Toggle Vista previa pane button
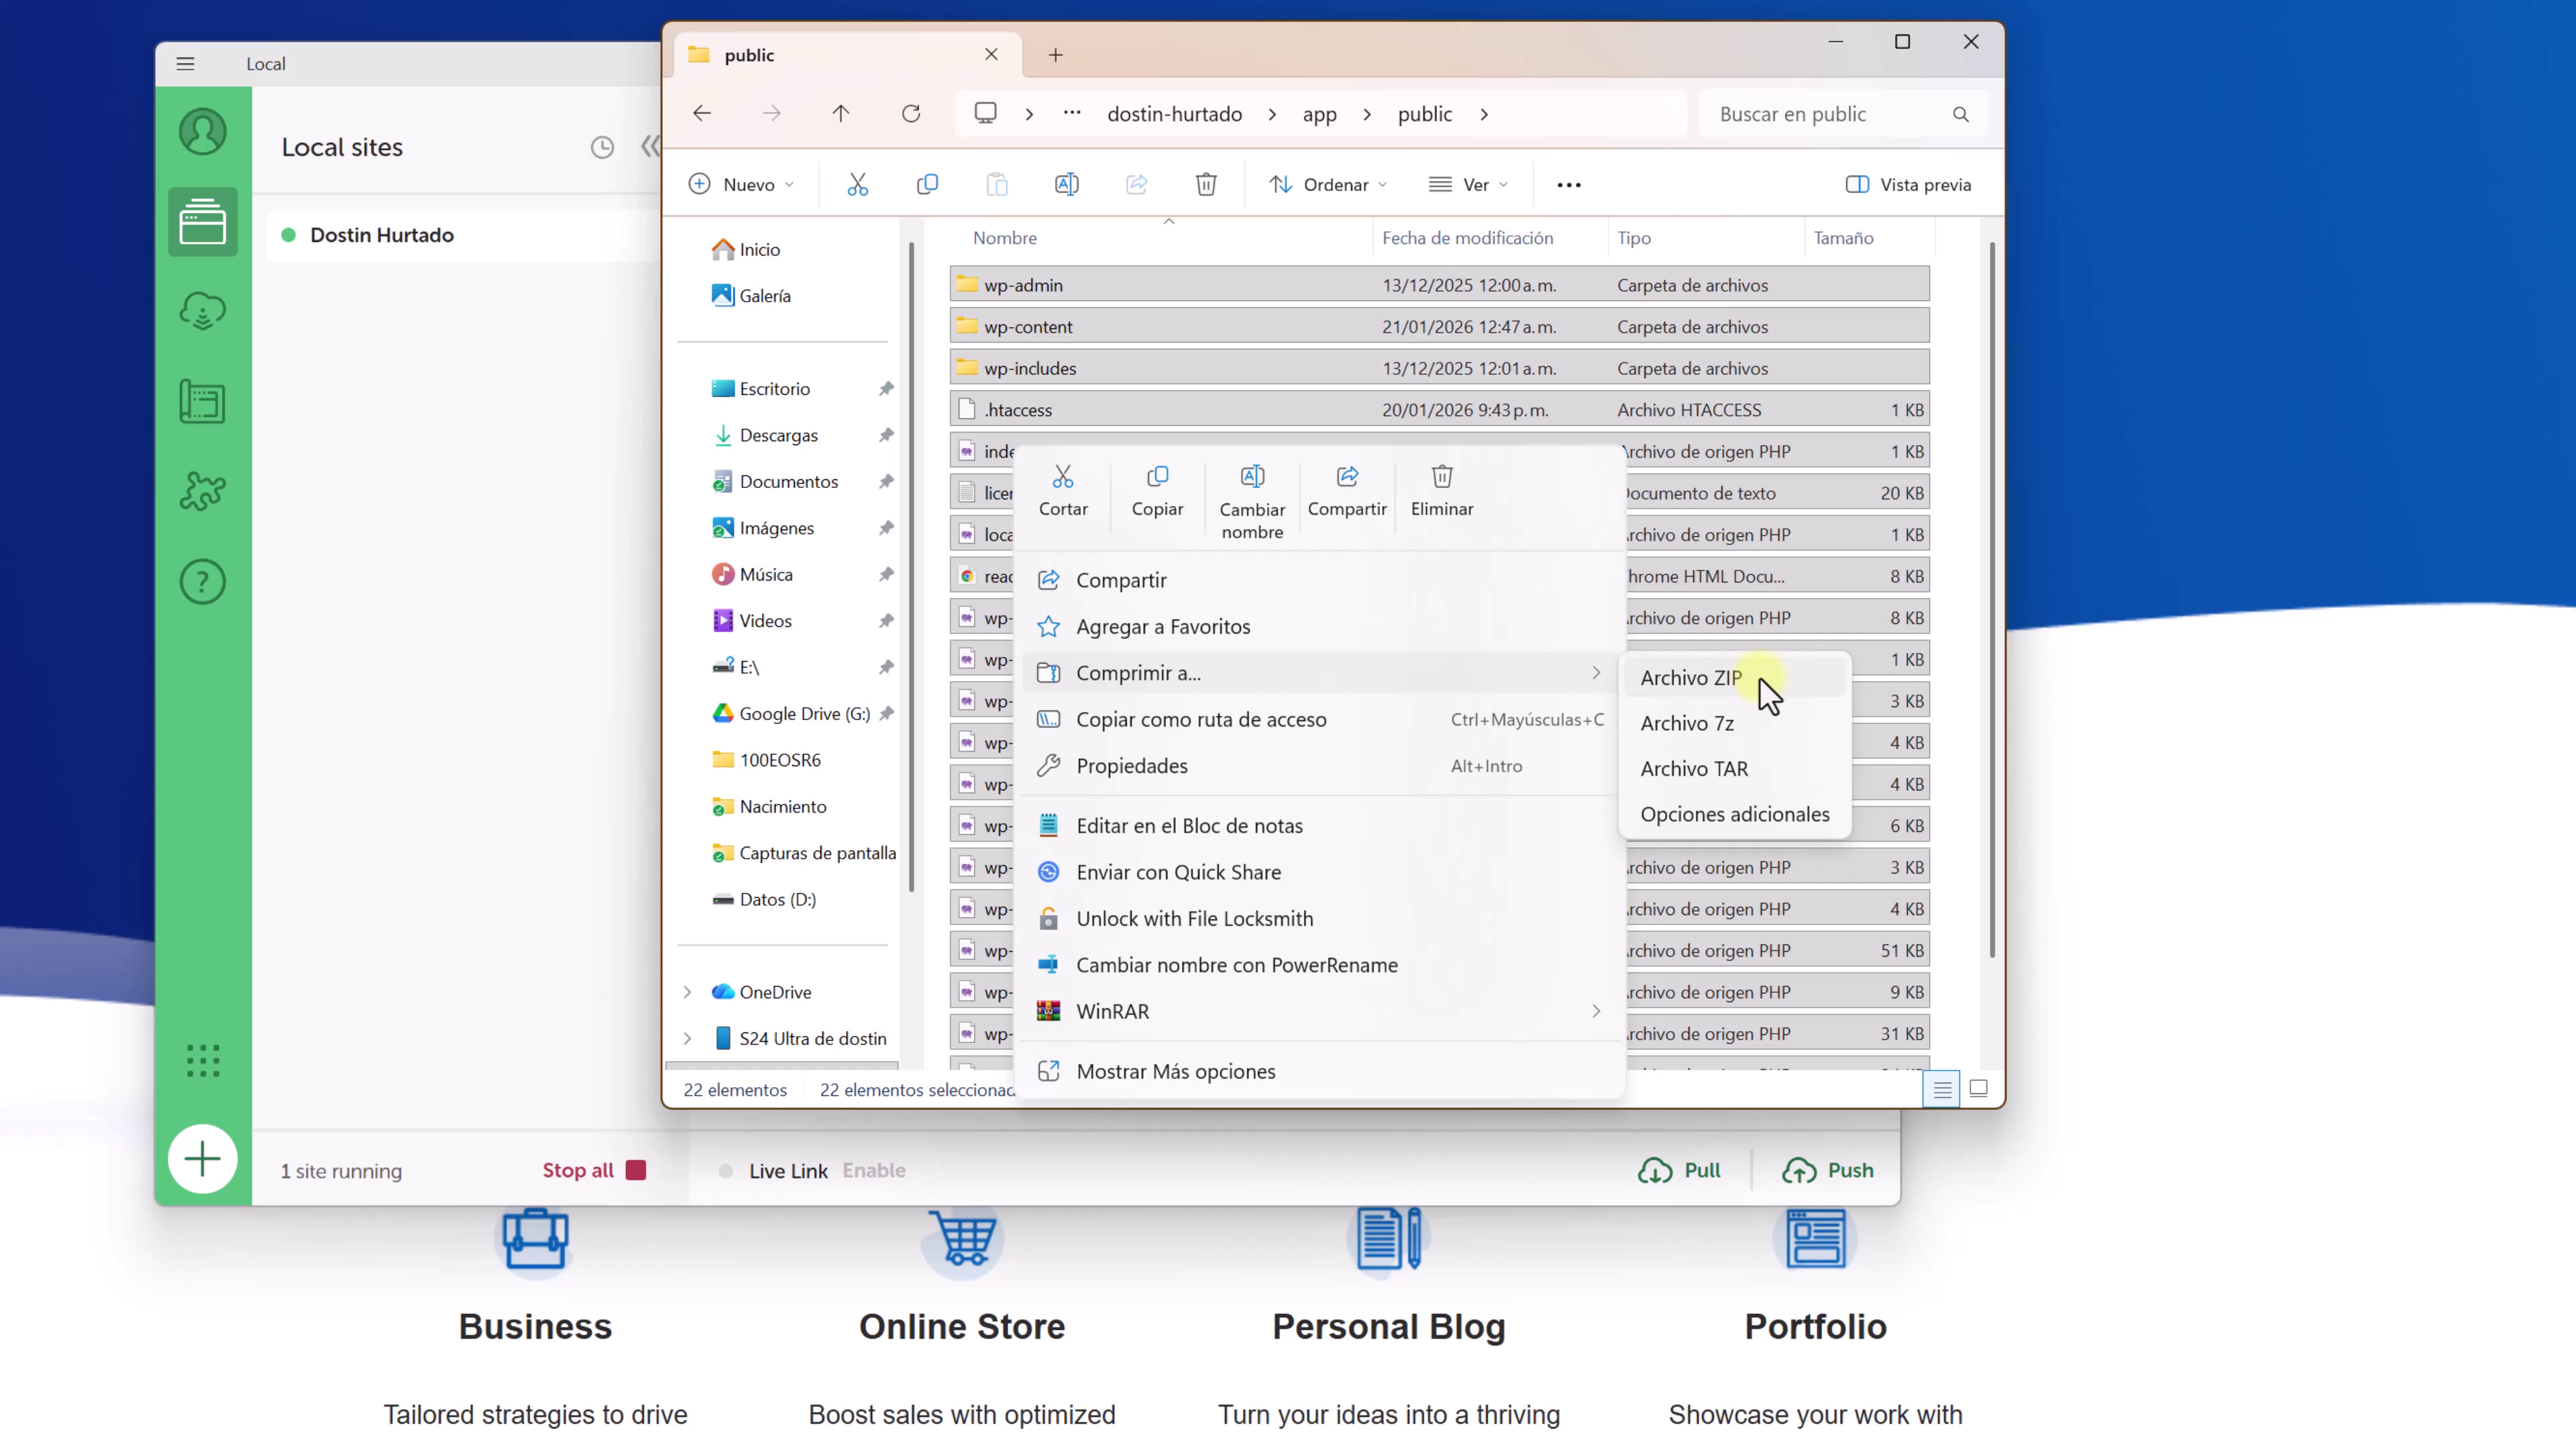 1907,185
